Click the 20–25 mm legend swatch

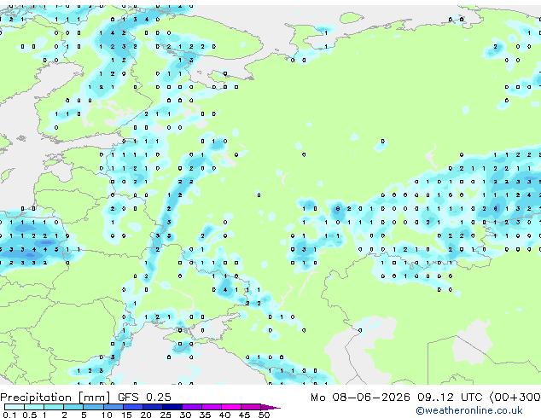click(153, 407)
